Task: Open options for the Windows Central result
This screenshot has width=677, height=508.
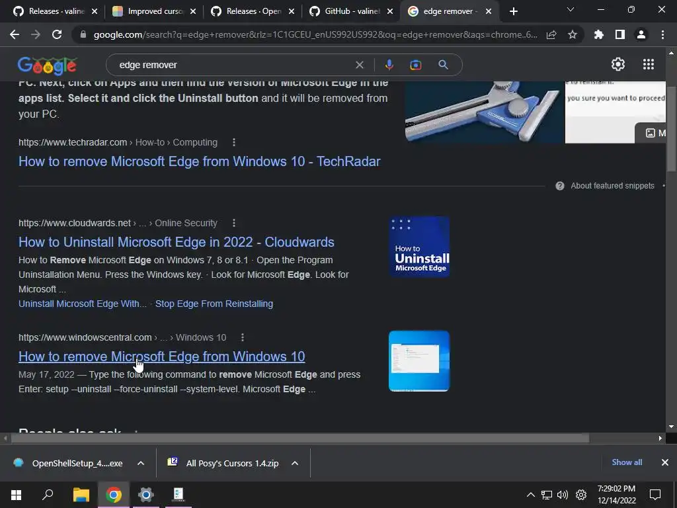Action: (x=243, y=337)
